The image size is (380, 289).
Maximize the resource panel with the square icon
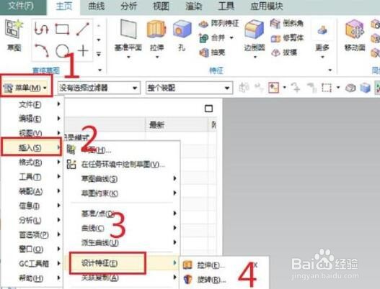208,109
